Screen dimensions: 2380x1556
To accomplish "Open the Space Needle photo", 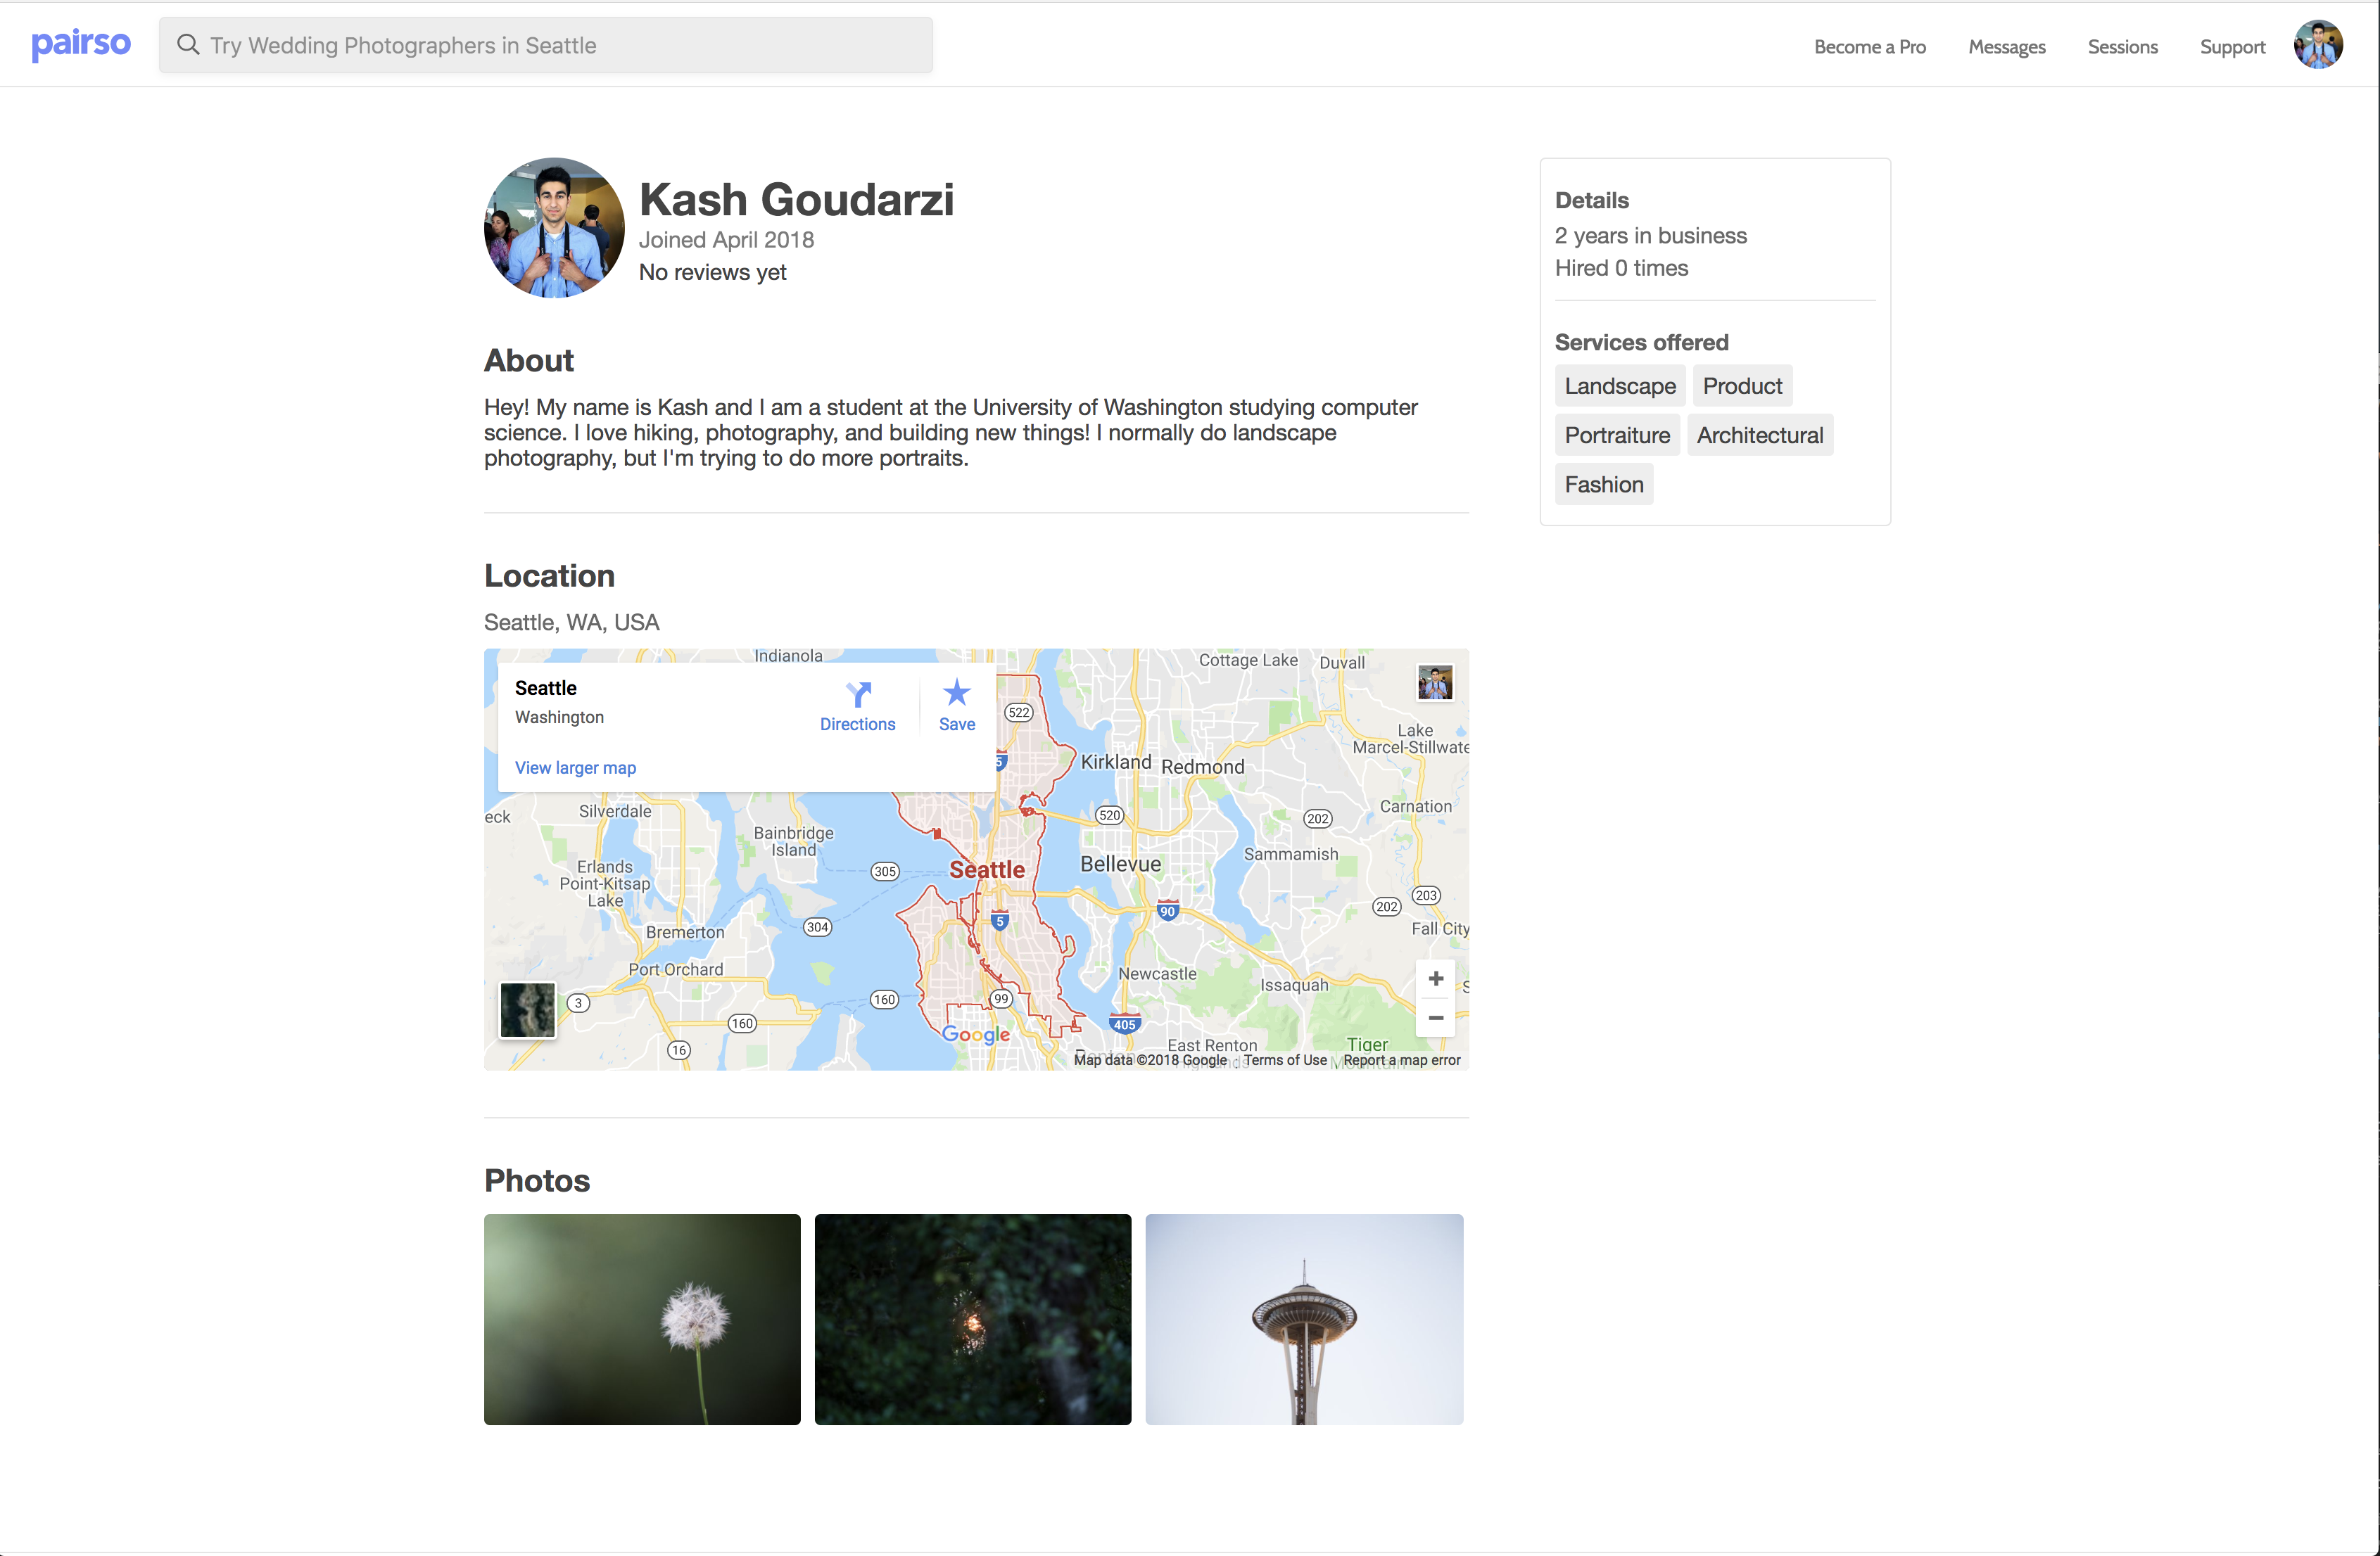I will click(1304, 1319).
